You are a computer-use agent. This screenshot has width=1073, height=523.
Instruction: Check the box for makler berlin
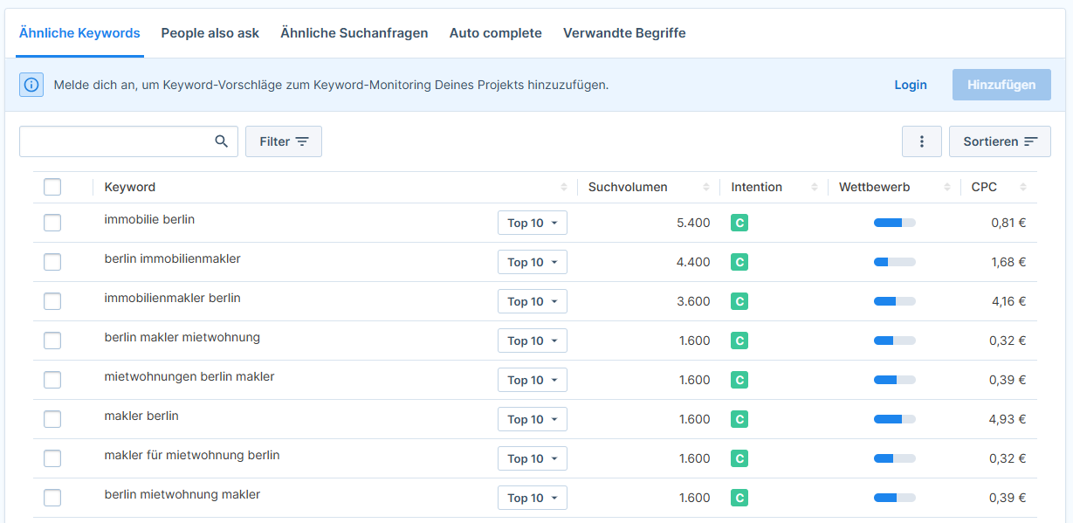(x=52, y=419)
